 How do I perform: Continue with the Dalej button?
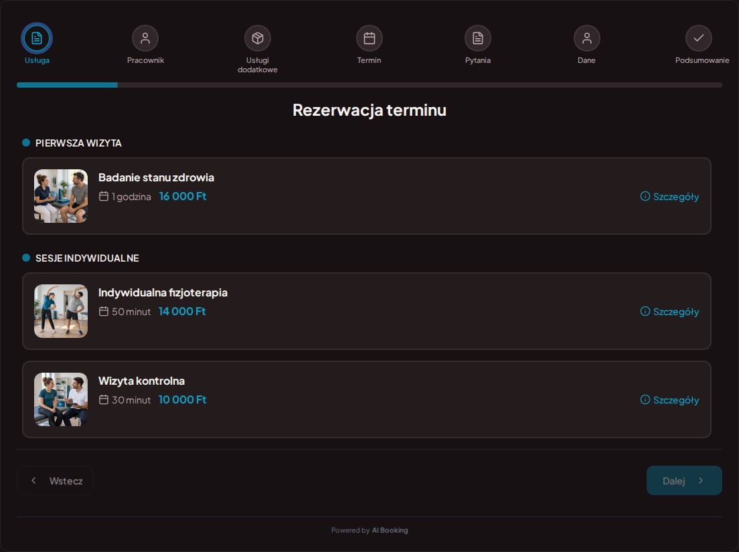pos(684,480)
